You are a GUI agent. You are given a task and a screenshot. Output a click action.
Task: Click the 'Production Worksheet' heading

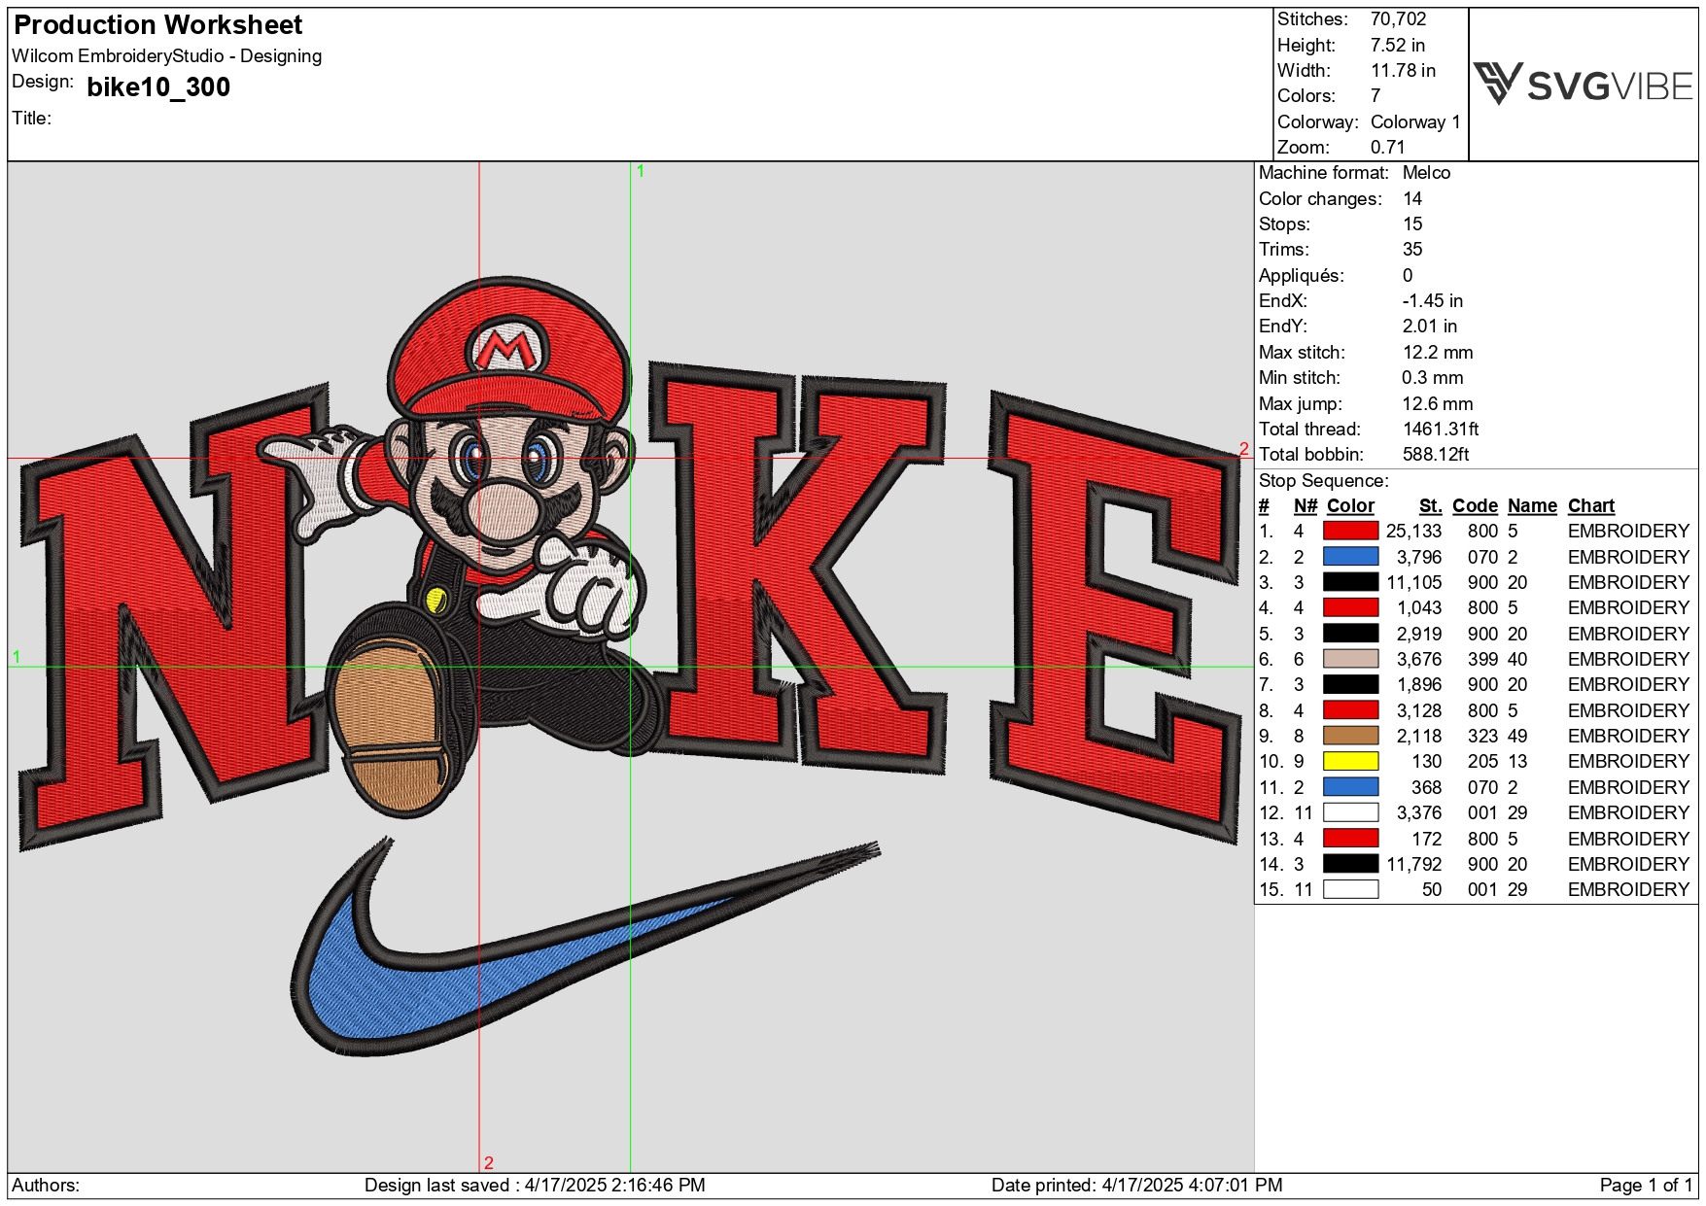tap(158, 24)
